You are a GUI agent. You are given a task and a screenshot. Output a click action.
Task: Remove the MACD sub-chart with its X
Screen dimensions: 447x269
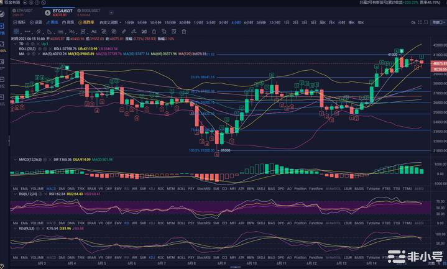[50, 160]
